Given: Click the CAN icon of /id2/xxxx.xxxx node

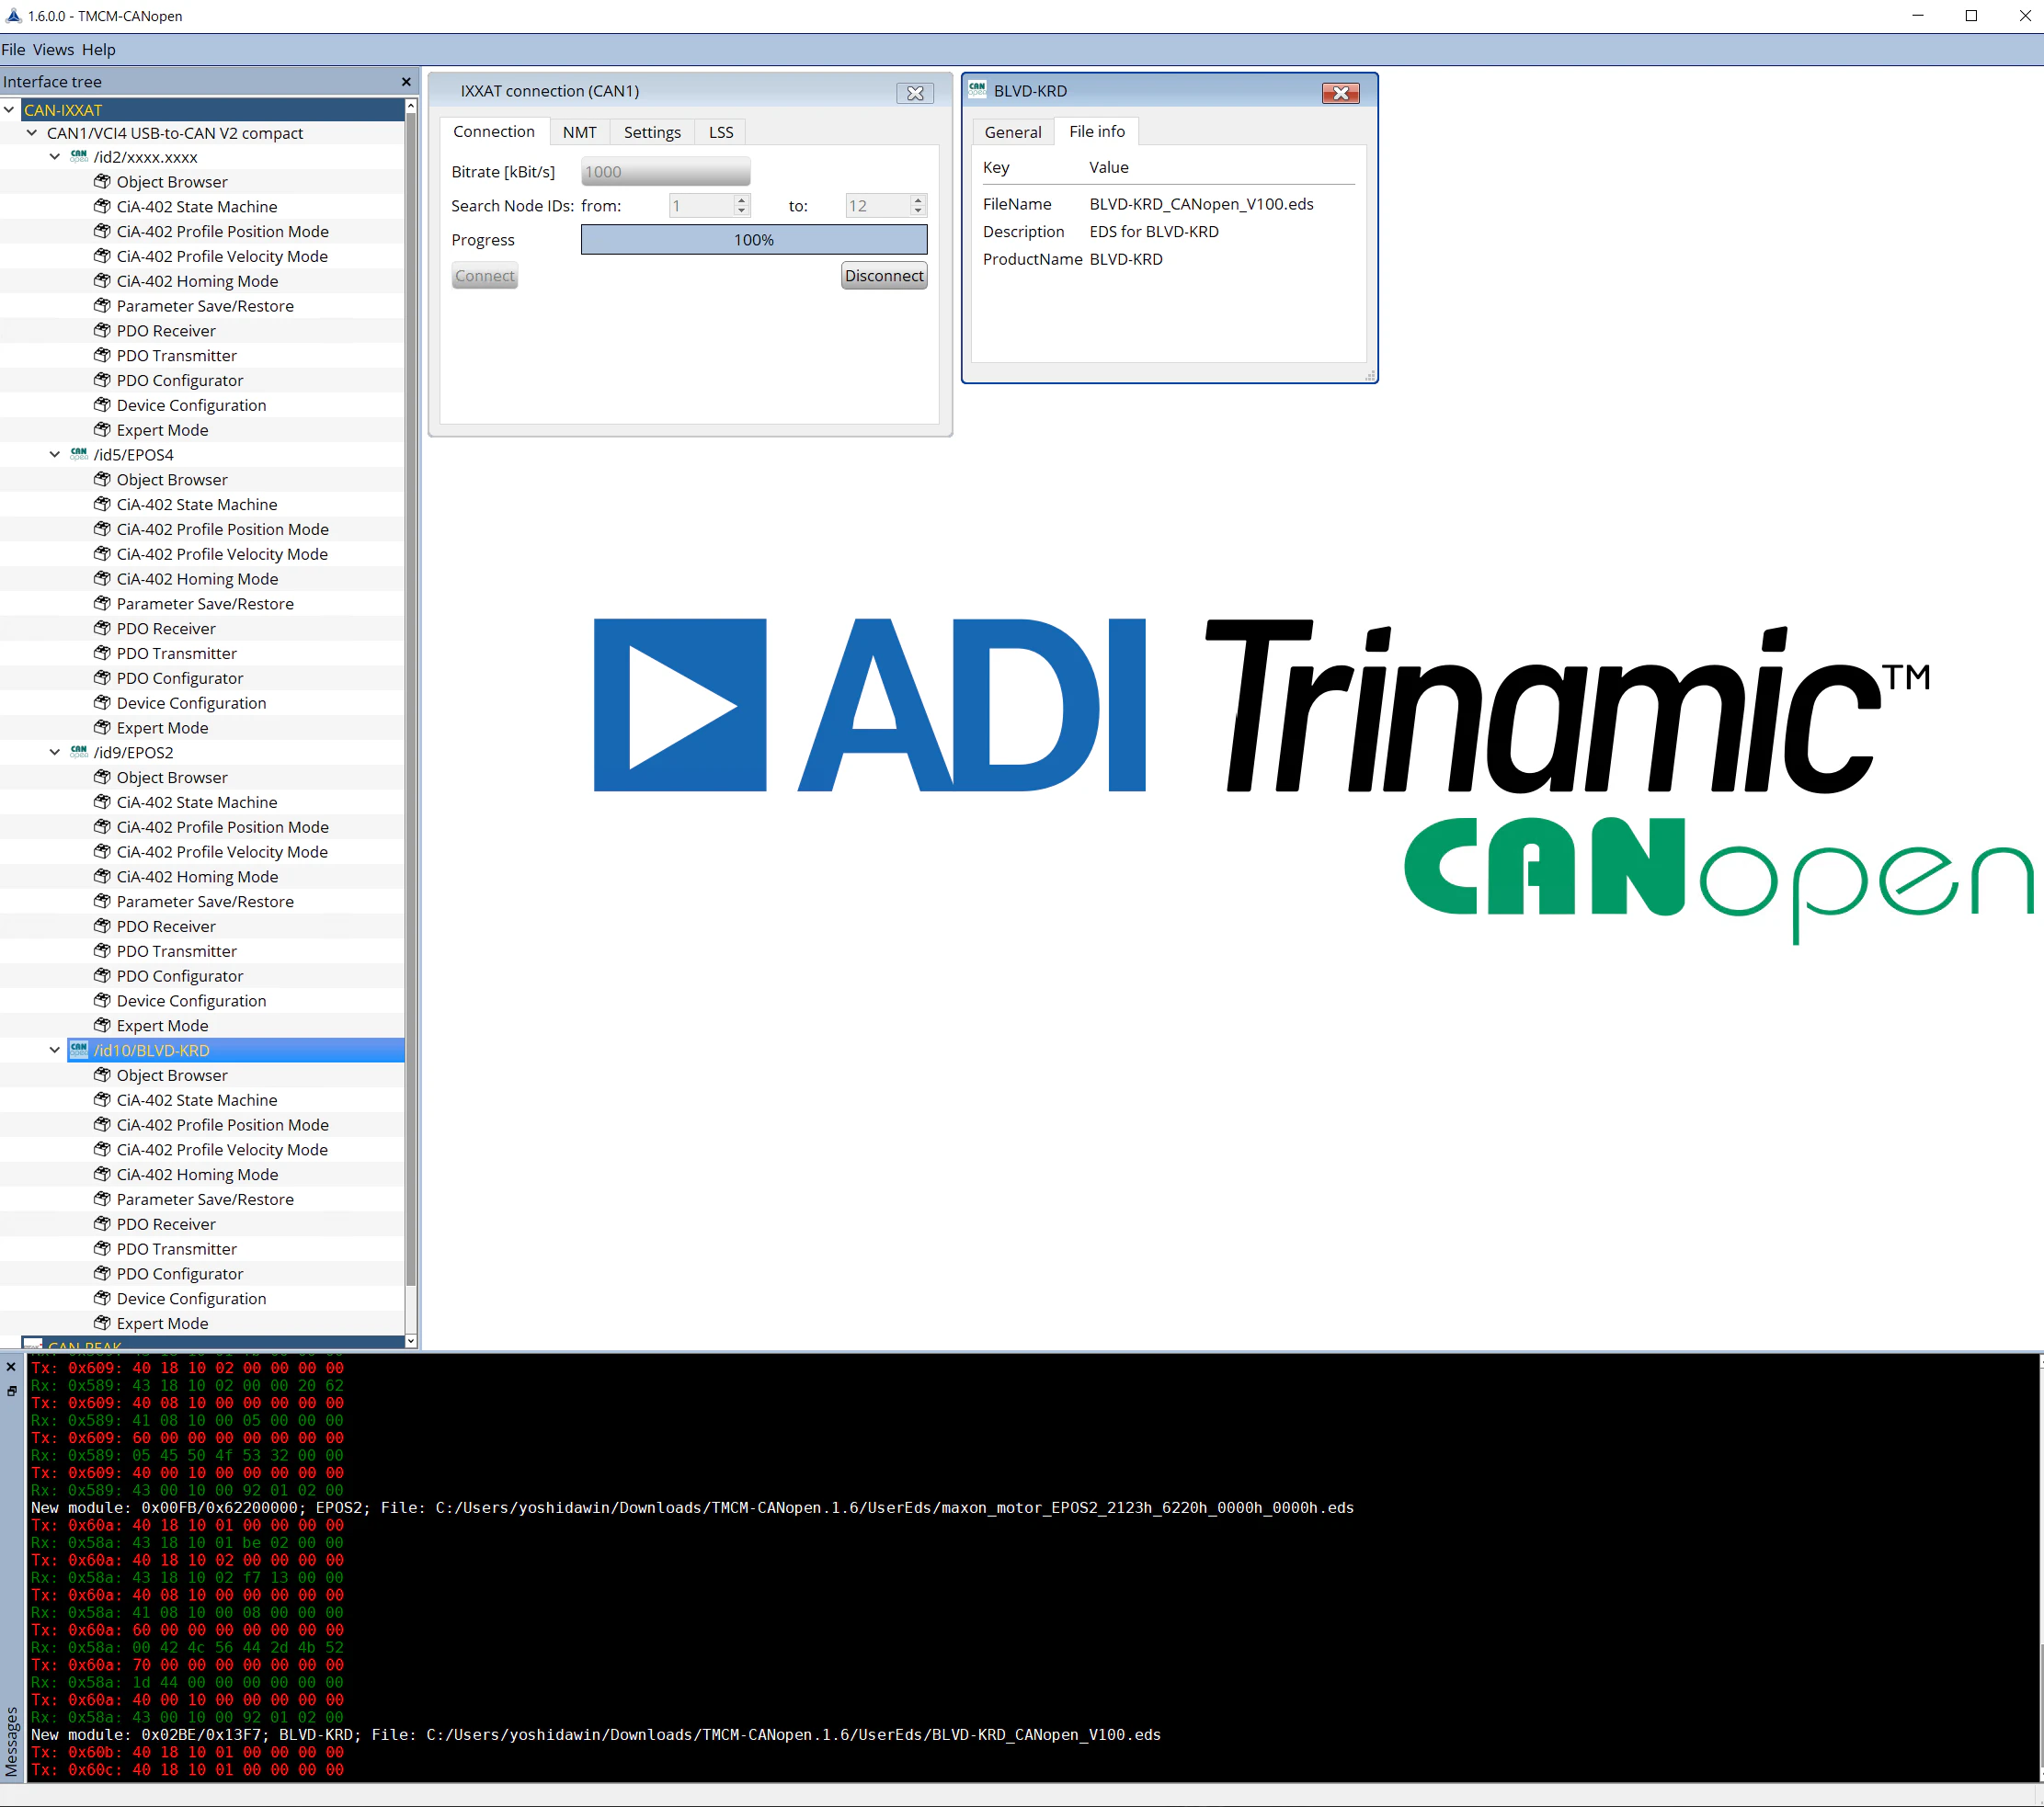Looking at the screenshot, I should click(79, 157).
